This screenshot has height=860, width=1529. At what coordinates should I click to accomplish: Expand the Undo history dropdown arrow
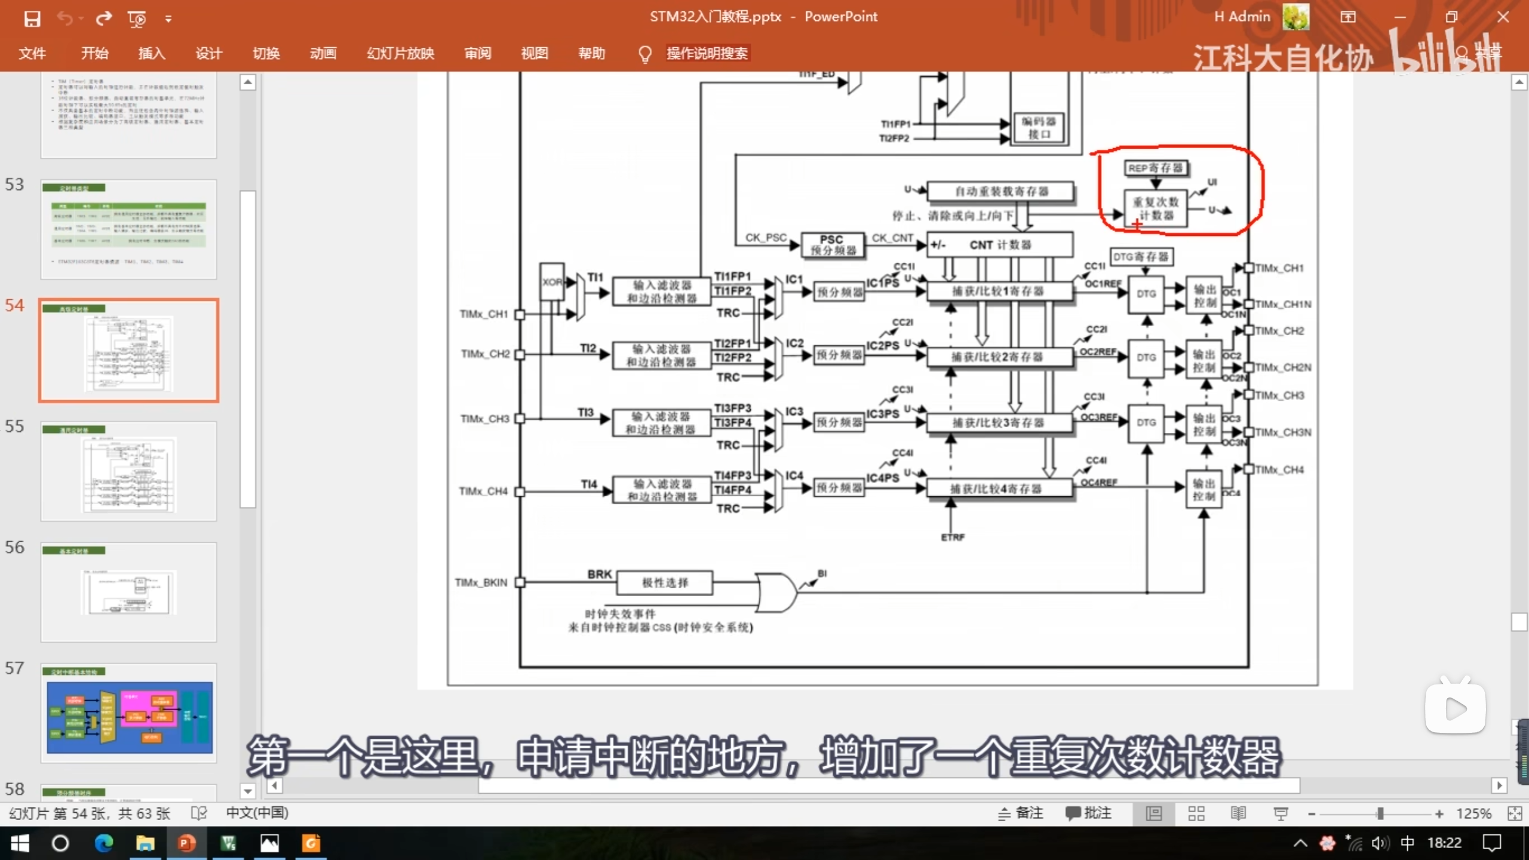81,19
